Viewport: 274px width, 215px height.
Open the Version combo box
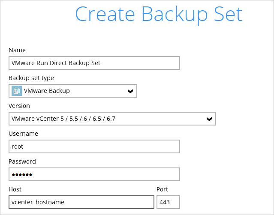click(x=112, y=119)
